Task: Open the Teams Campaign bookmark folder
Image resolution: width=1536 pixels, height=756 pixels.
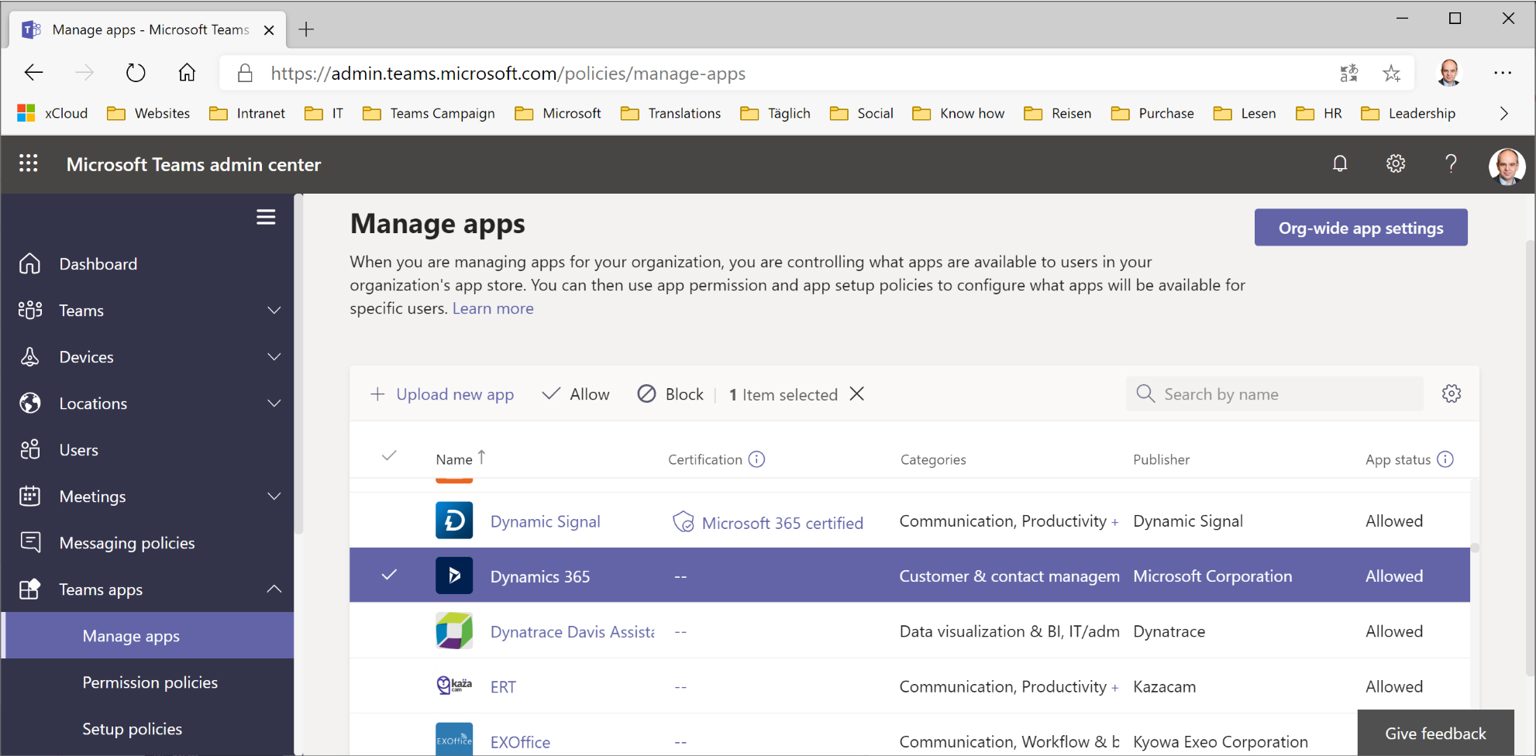Action: point(429,113)
